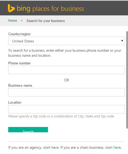Go to the Home breadcrumb link
128x154 pixels.
(12, 21)
